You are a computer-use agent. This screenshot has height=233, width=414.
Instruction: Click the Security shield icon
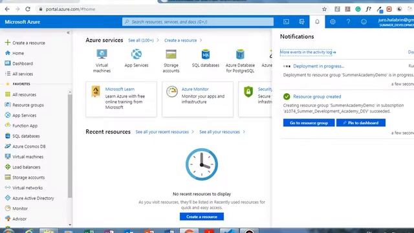[x=248, y=92]
